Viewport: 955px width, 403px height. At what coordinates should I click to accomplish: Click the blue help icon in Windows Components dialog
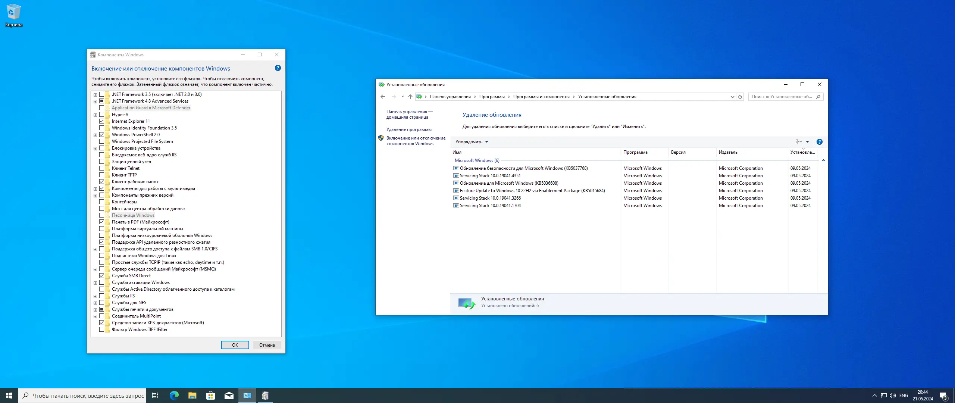pos(278,68)
